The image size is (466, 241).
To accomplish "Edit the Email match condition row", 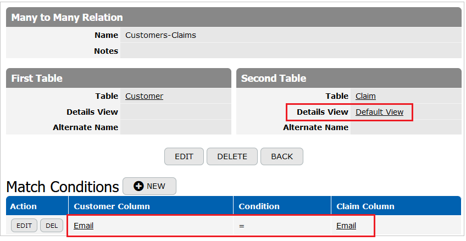I will click(24, 226).
